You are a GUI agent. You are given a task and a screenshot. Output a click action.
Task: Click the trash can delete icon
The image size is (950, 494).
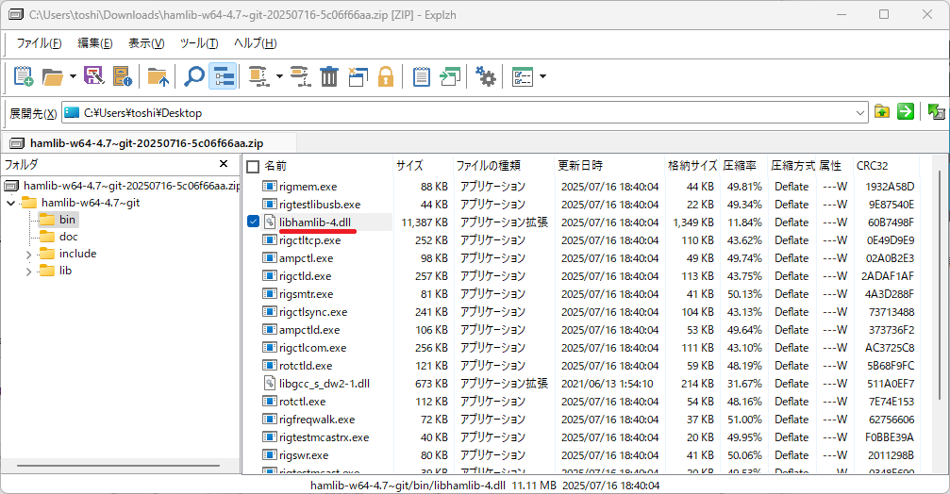pyautogui.click(x=329, y=76)
